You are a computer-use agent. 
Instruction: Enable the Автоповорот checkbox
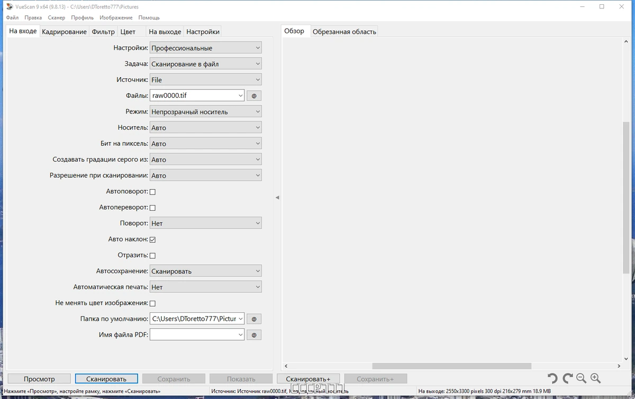(x=152, y=192)
